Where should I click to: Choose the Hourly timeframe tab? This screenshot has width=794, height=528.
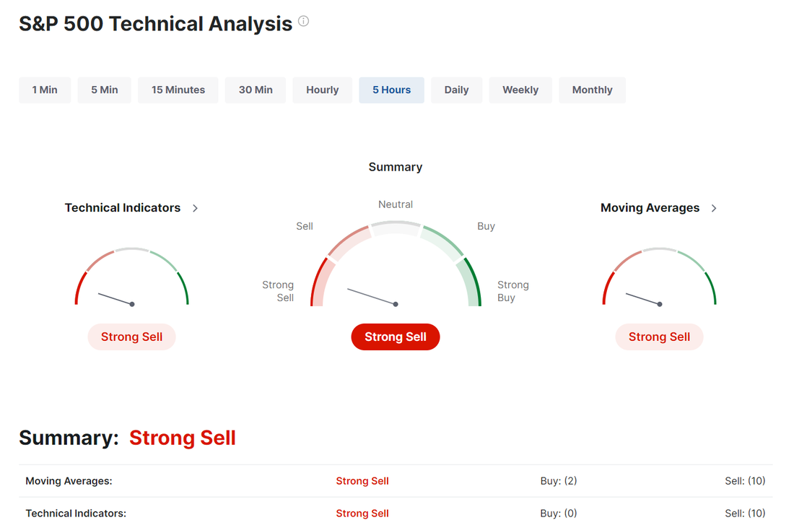pos(322,90)
